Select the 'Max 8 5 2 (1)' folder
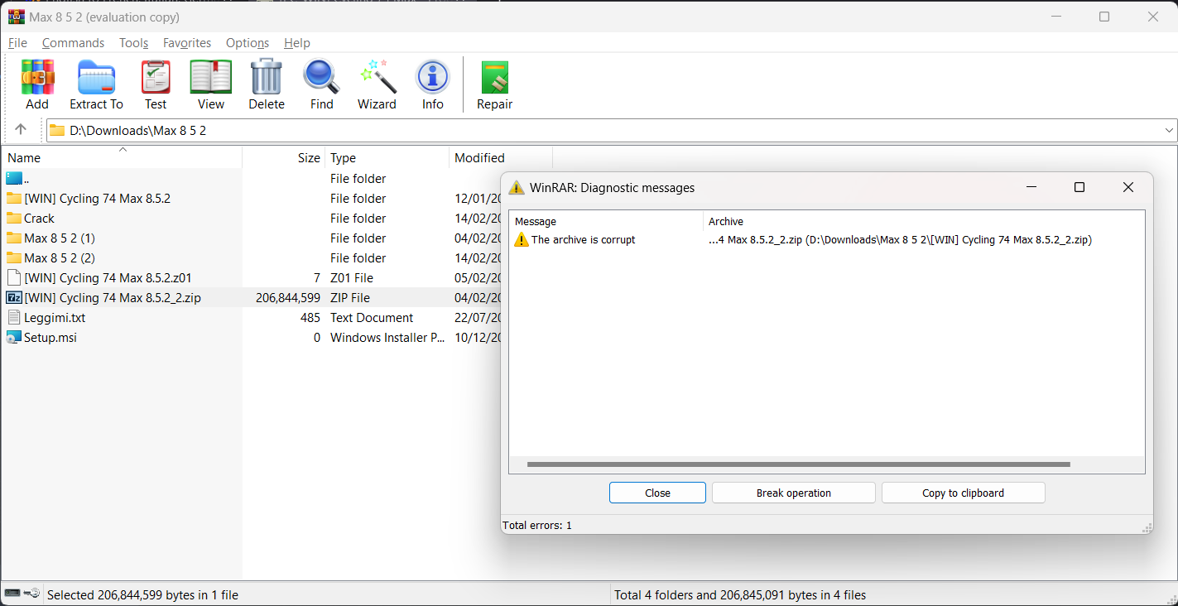 pos(60,238)
